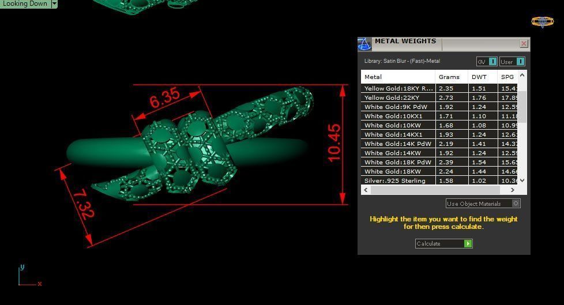Sort by the Grams column header
This screenshot has width=564, height=305.
[452, 77]
